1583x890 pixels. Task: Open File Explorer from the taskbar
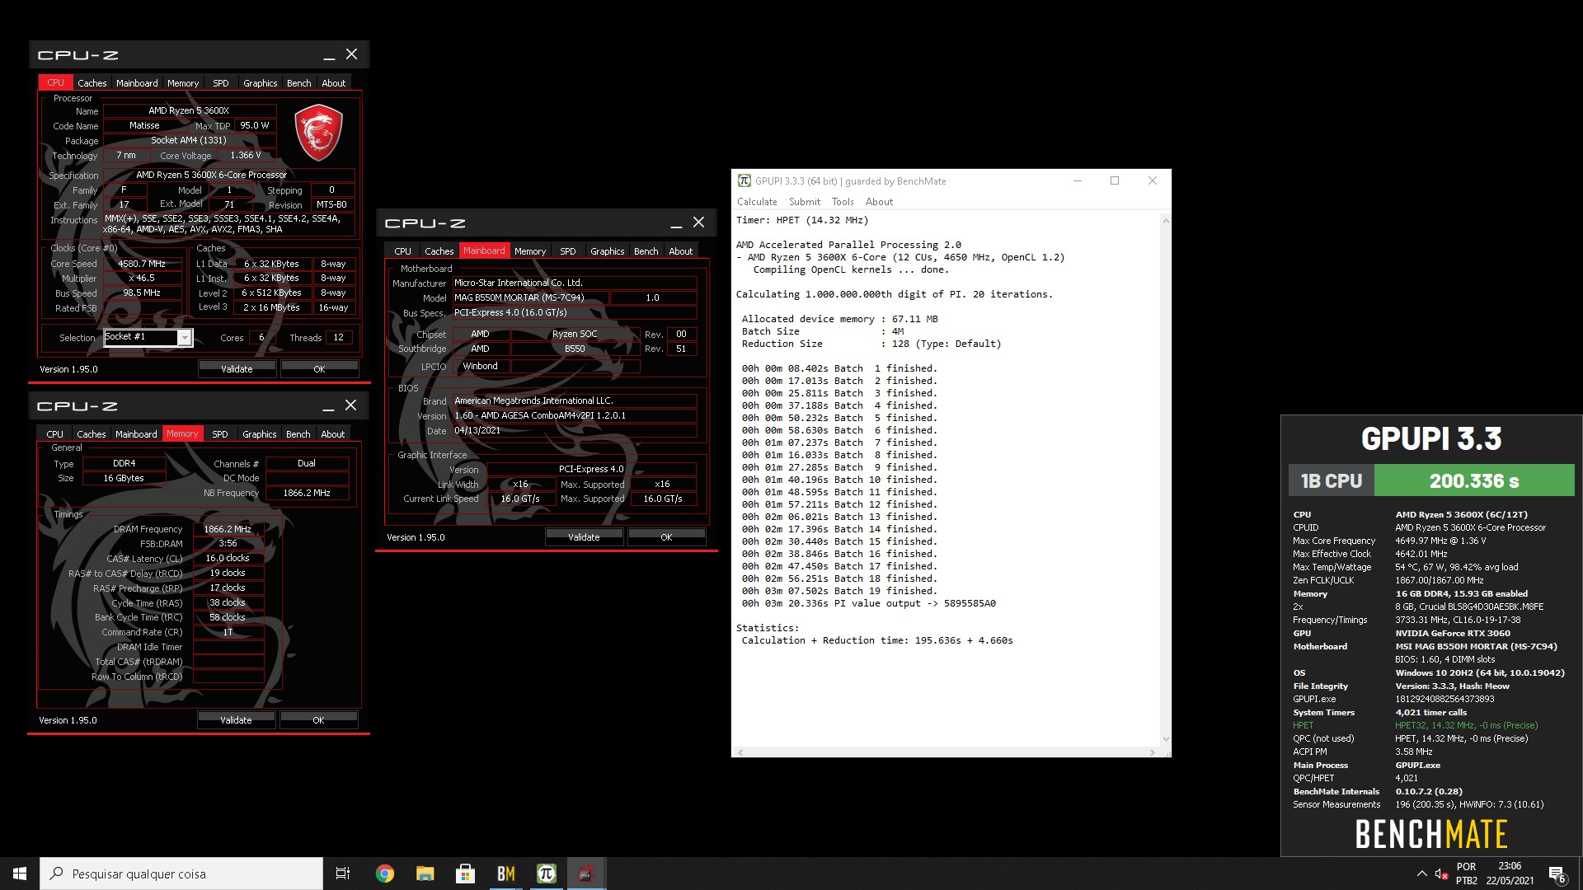tap(425, 874)
